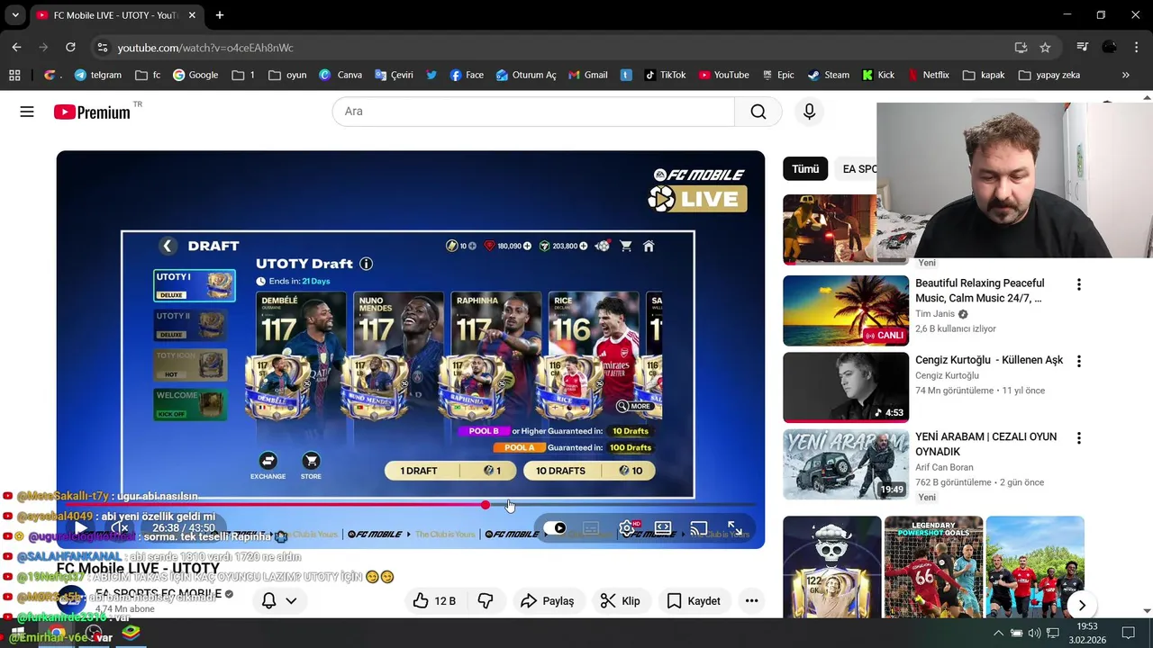The width and height of the screenshot is (1153, 648).
Task: Save video with Kaydet button
Action: pos(694,601)
